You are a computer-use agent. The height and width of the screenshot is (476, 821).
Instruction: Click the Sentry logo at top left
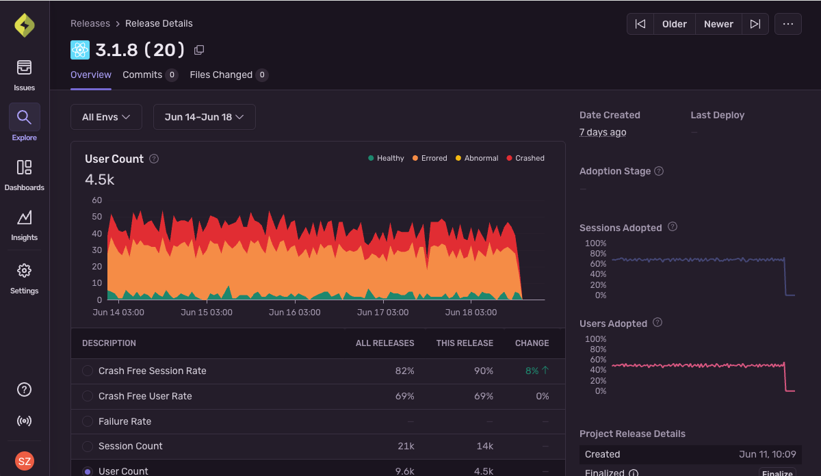24,24
